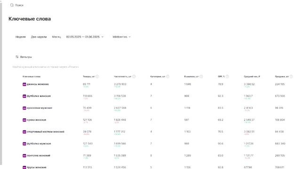Select average check 3 082,51 for спортивный костюм женский

tap(249, 131)
